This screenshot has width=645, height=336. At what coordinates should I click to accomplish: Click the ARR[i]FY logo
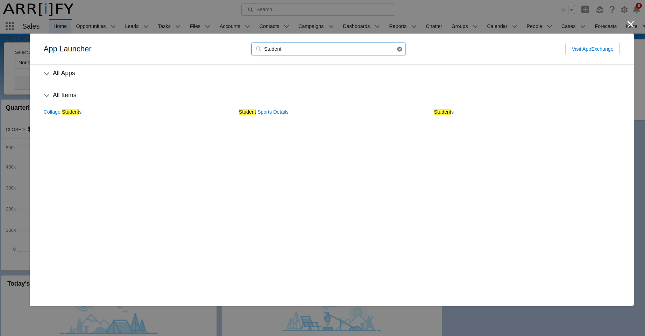click(38, 9)
